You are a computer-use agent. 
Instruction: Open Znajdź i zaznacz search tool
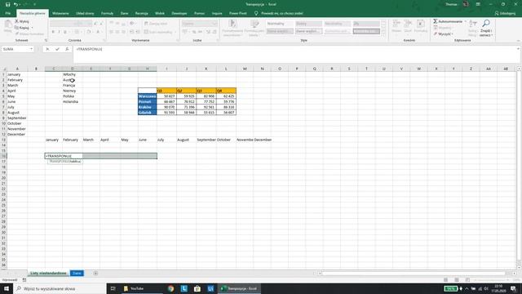pyautogui.click(x=486, y=28)
